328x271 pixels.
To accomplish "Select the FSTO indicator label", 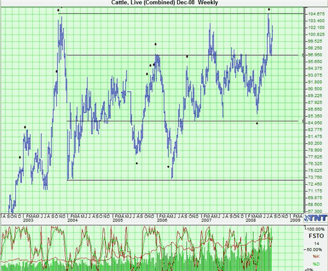I will coord(316,236).
